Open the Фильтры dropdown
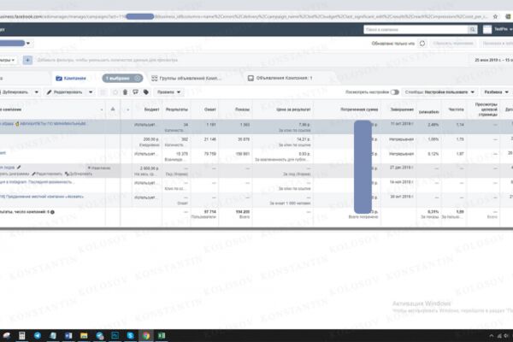The height and width of the screenshot is (342, 513). (7, 60)
